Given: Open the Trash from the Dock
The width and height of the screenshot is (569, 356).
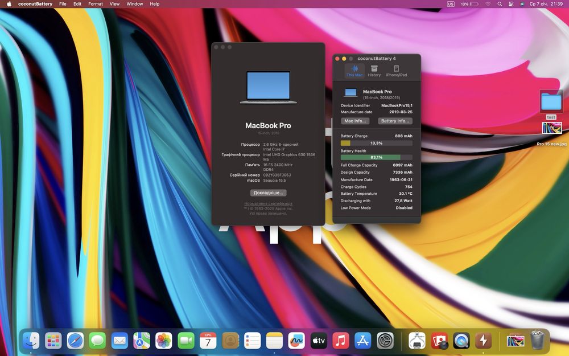Looking at the screenshot, I should 537,340.
